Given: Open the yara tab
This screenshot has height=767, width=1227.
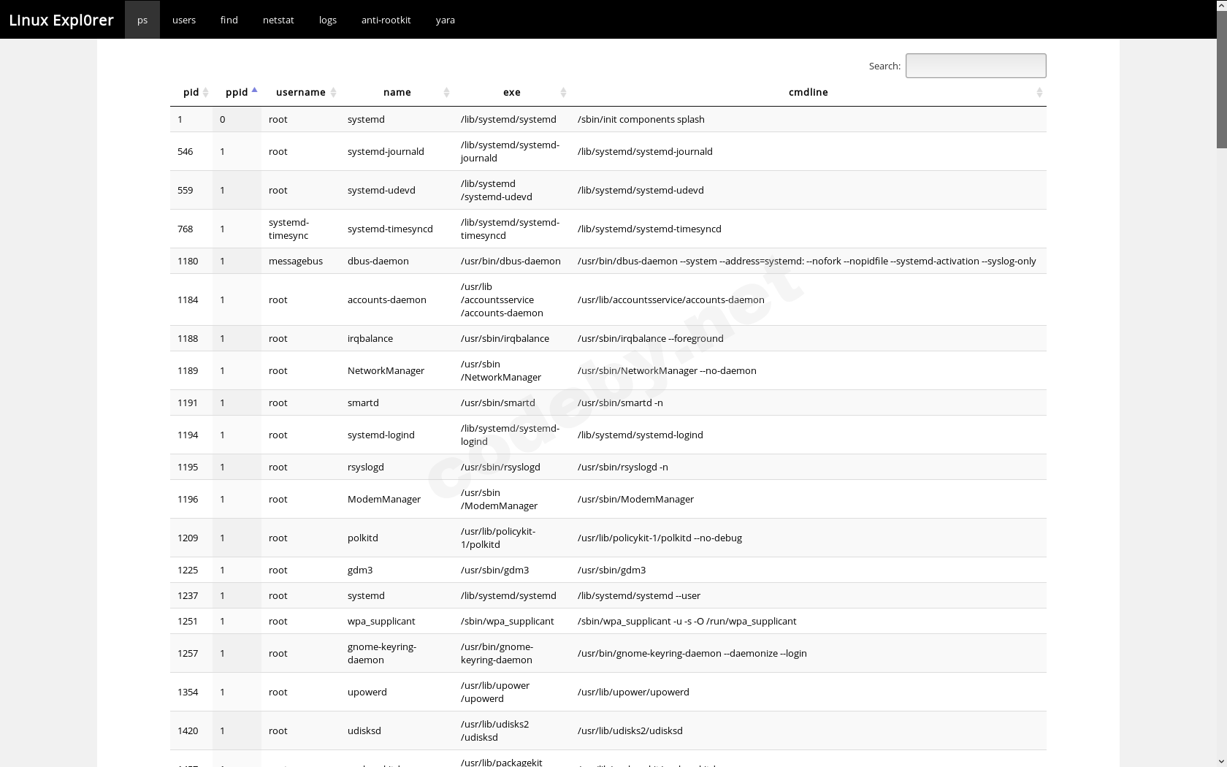Looking at the screenshot, I should pos(446,20).
